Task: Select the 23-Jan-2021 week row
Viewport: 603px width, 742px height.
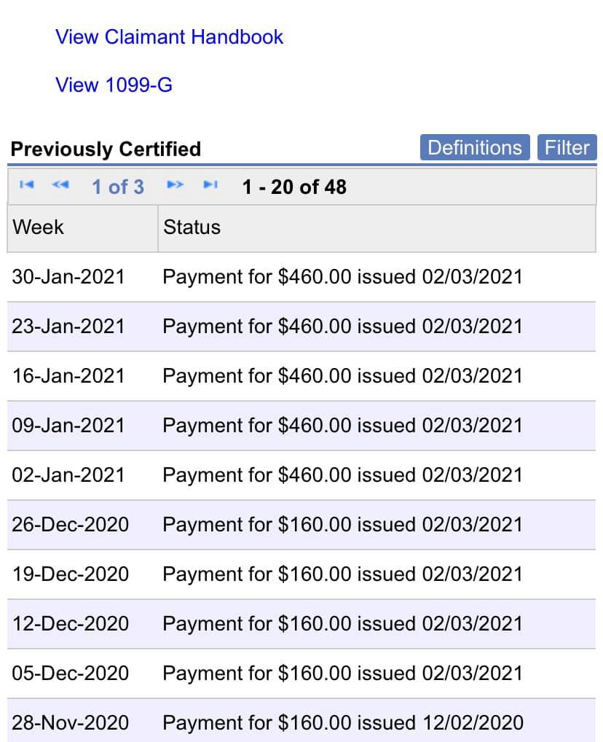Action: 301,327
